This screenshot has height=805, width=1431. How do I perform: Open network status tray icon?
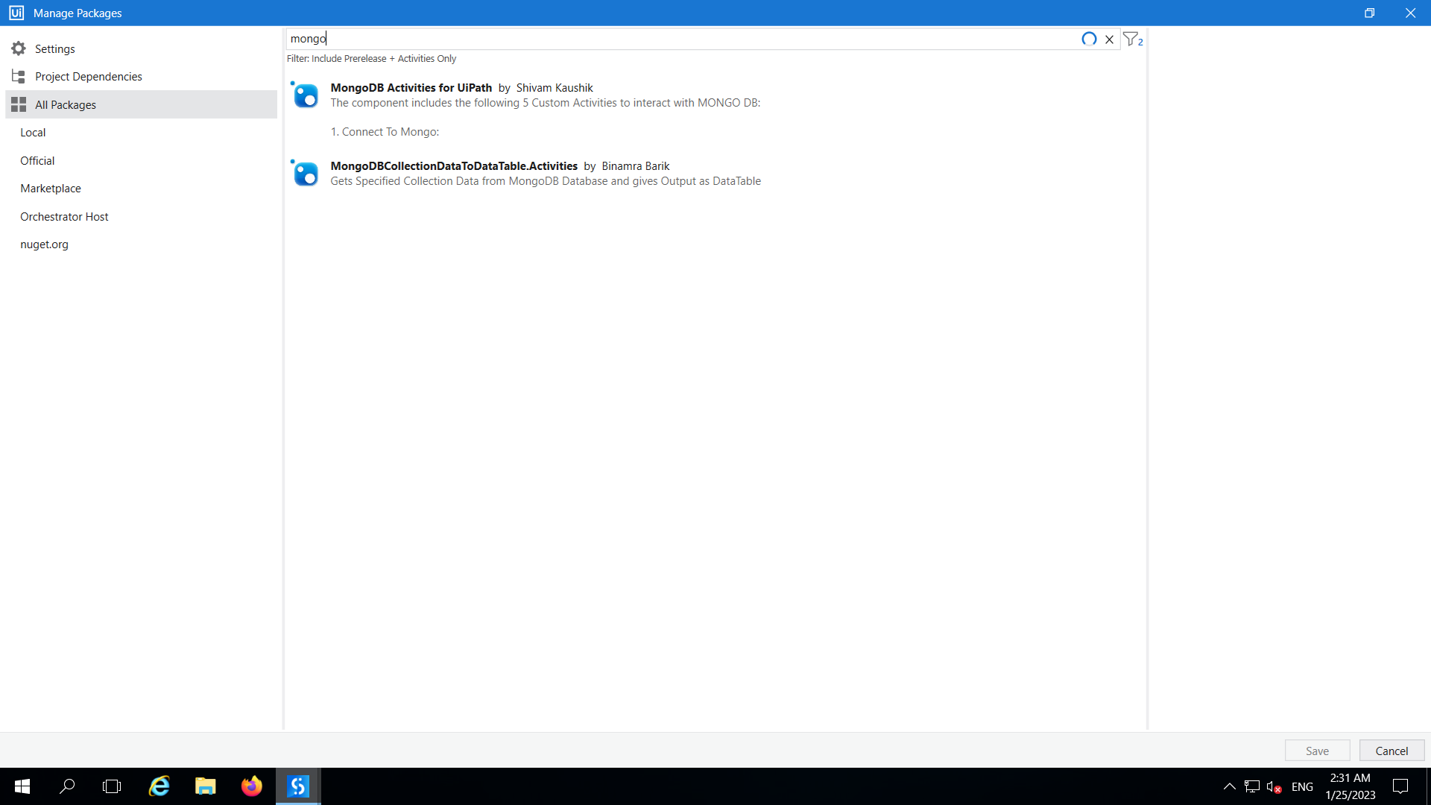1252,786
